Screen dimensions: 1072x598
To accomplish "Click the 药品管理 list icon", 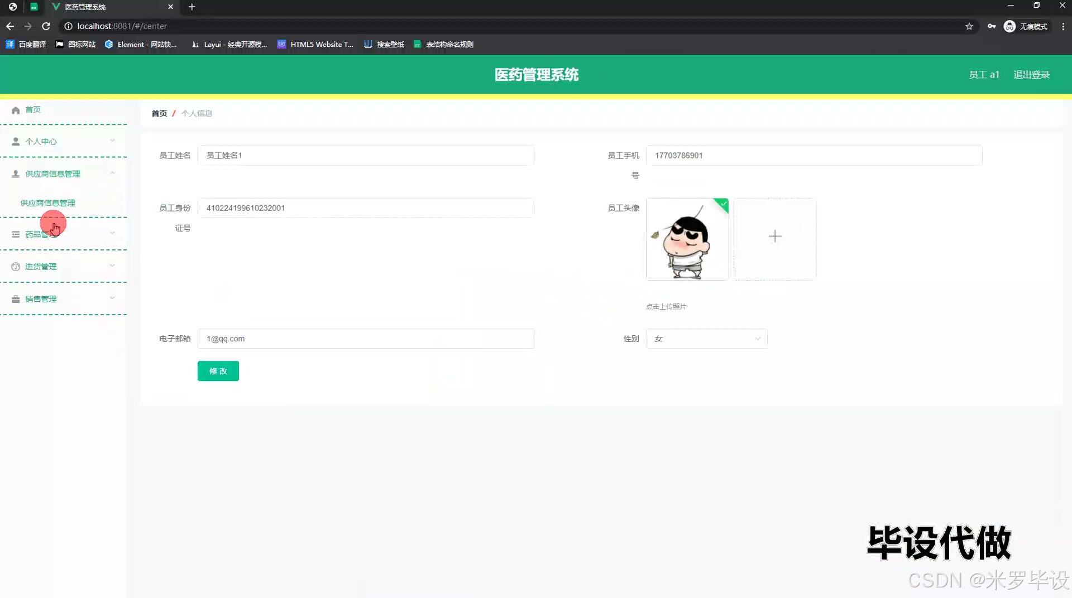I will click(x=16, y=234).
